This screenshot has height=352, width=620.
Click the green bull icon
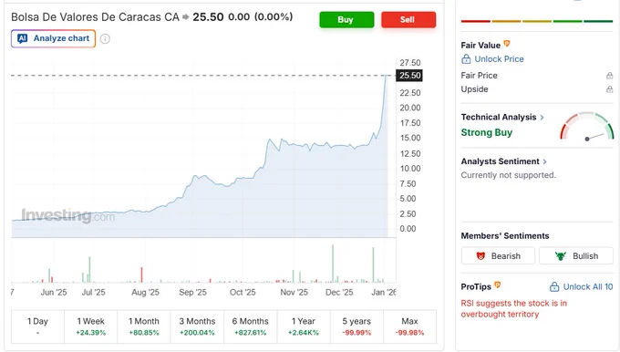click(x=561, y=256)
